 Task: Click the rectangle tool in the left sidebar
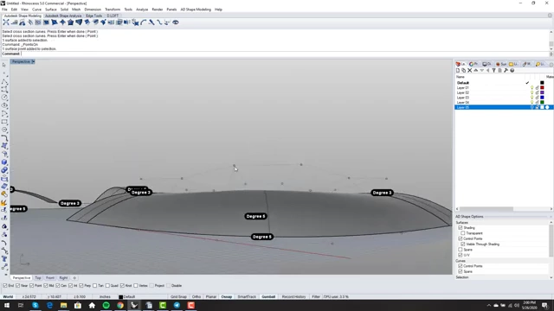point(4,122)
